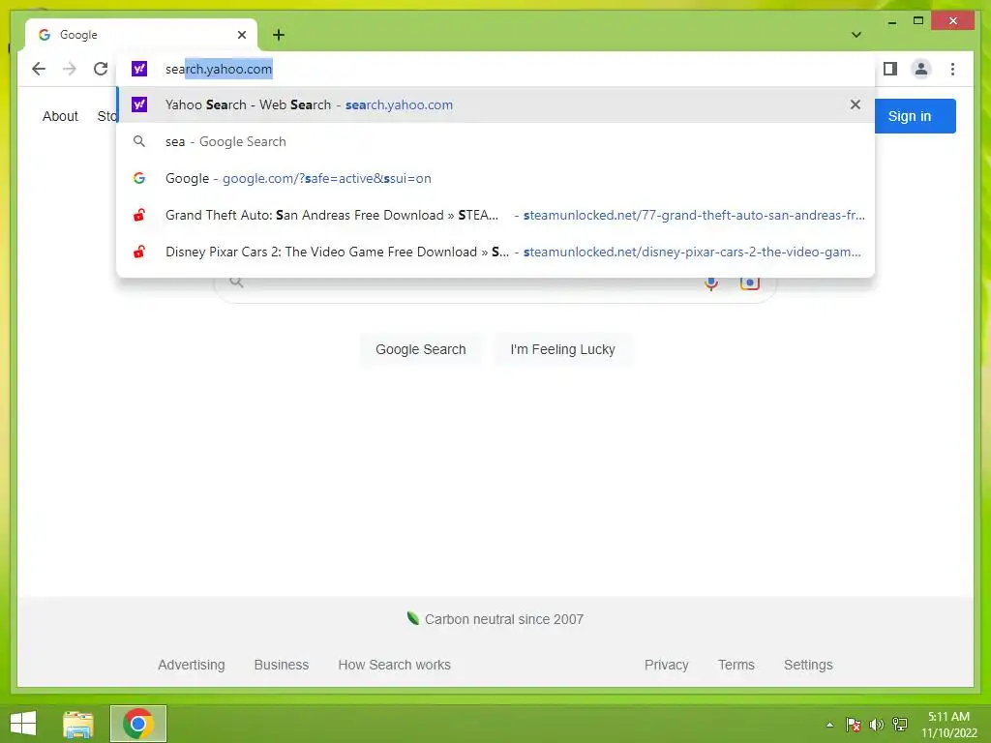Click the Yahoo icon in address bar
Screen dimensions: 991x743
139,69
